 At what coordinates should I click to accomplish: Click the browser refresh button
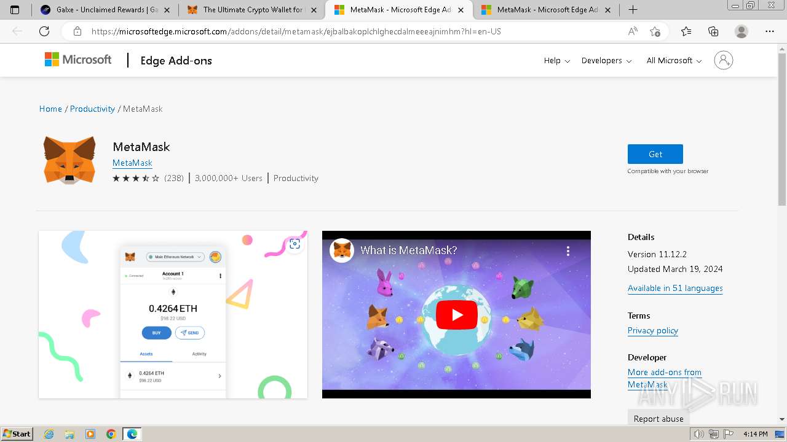pos(44,31)
